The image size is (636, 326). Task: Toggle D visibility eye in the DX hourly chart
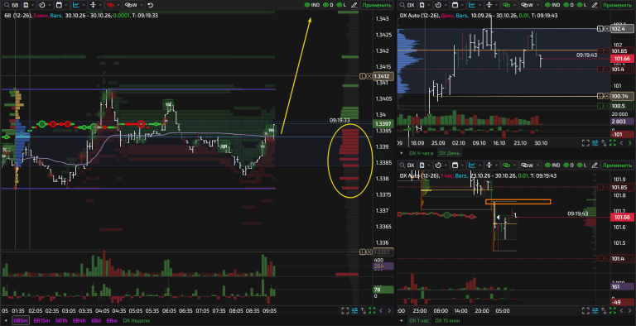pos(569,165)
